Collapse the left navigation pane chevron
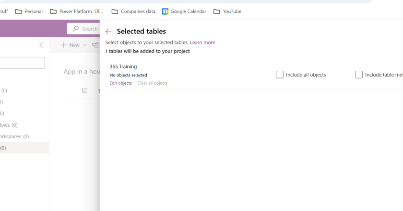 [41, 45]
